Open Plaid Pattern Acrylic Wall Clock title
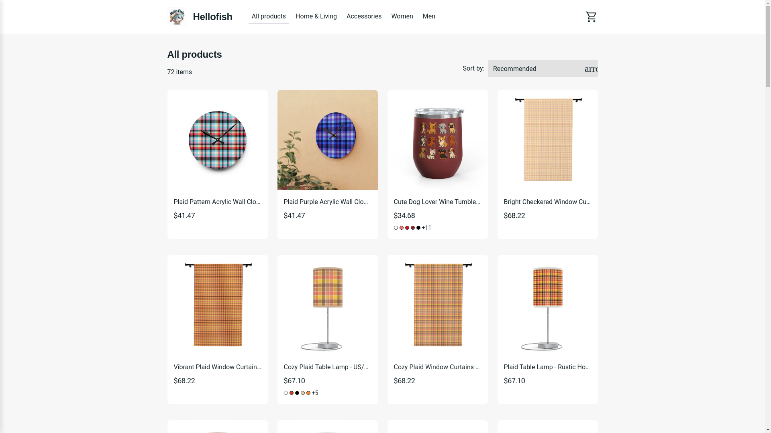771x433 pixels. pos(217,202)
